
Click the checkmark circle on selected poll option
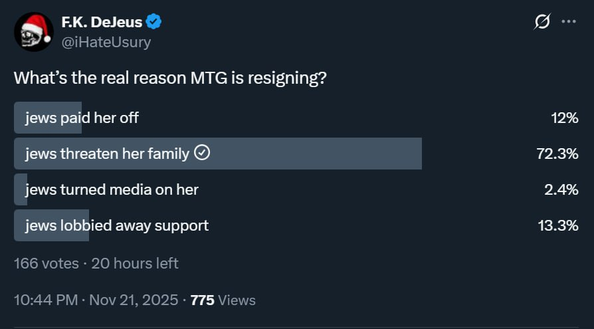pos(202,153)
